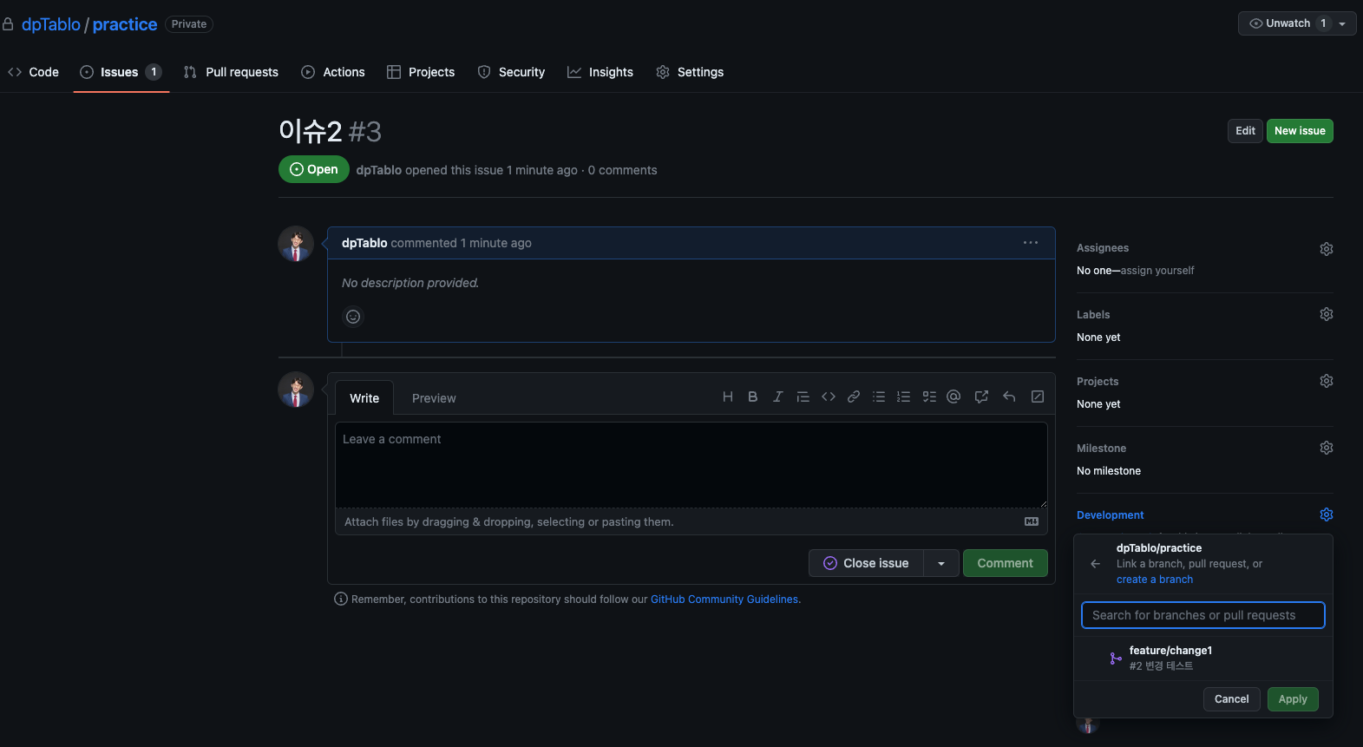Viewport: 1363px width, 747px height.
Task: Insert a bulleted list
Action: click(879, 397)
